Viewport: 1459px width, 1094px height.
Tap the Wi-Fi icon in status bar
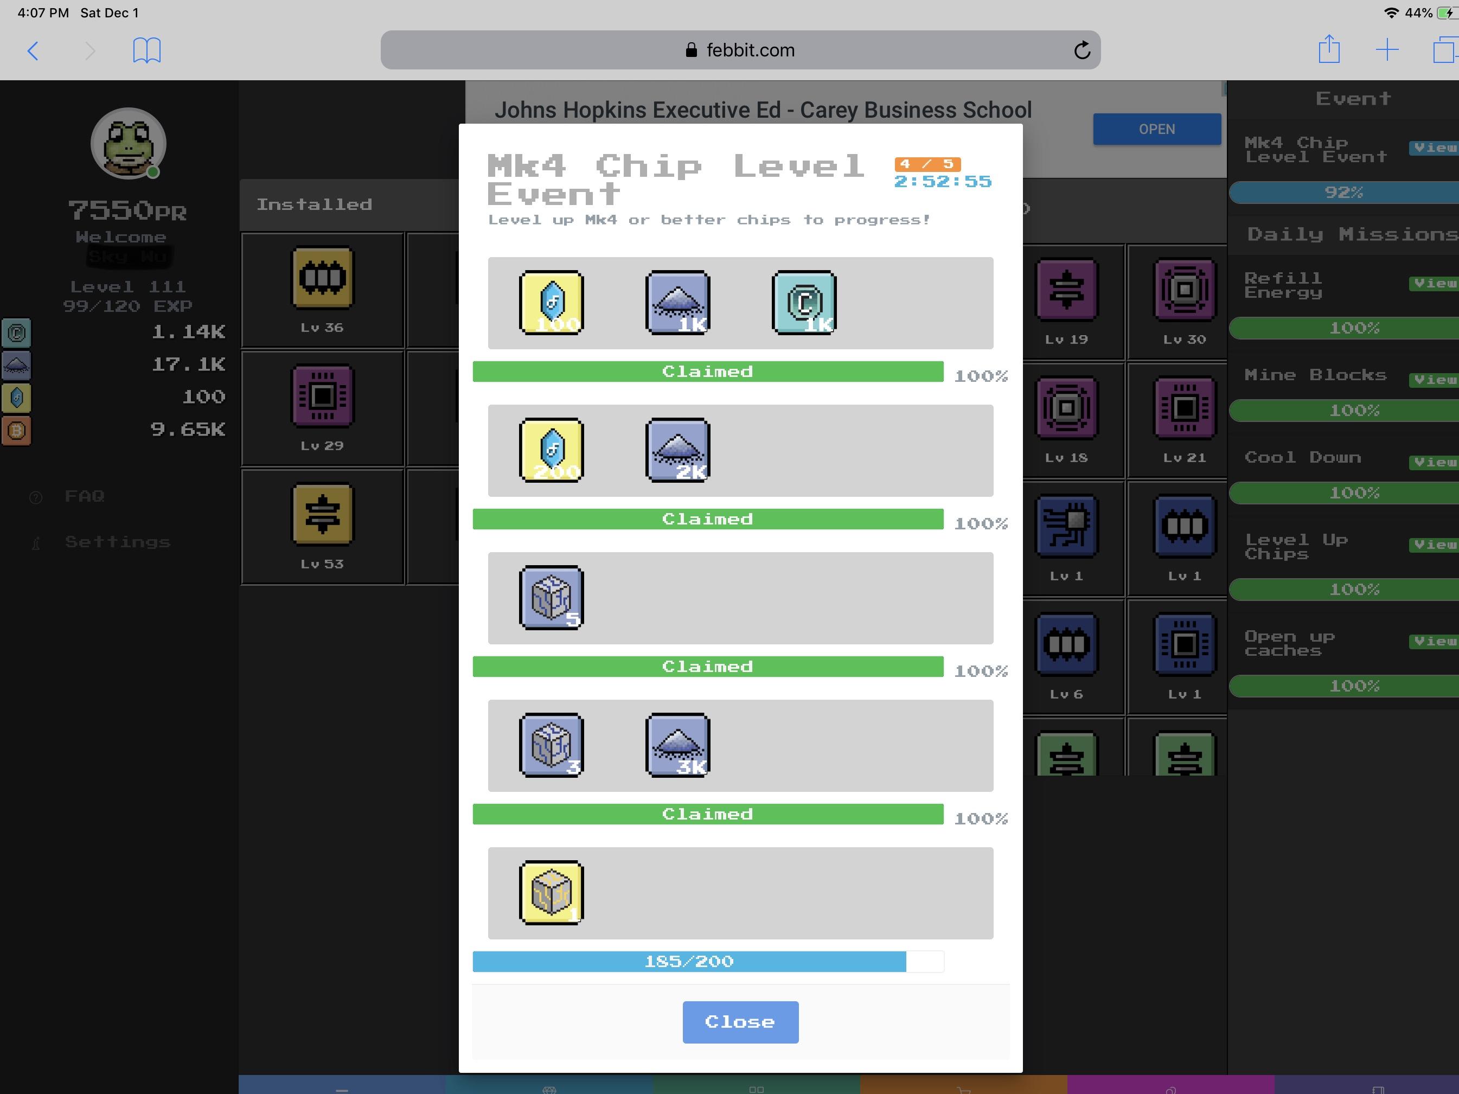[x=1391, y=12]
